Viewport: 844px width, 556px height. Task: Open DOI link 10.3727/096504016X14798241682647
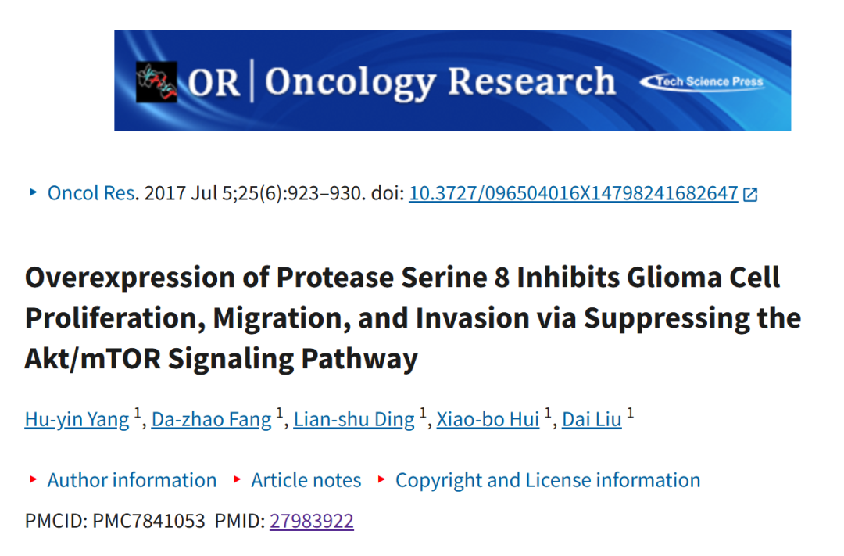[x=574, y=193]
